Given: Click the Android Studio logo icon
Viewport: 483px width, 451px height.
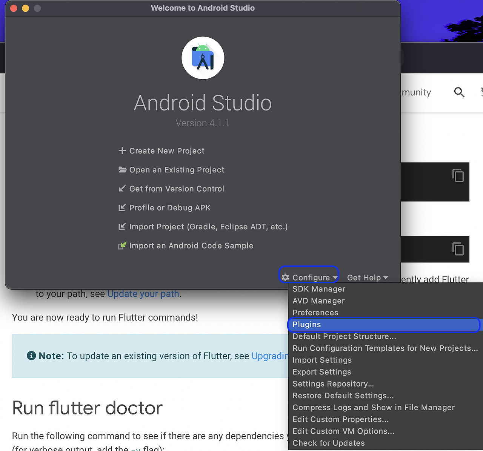Looking at the screenshot, I should coord(203,58).
